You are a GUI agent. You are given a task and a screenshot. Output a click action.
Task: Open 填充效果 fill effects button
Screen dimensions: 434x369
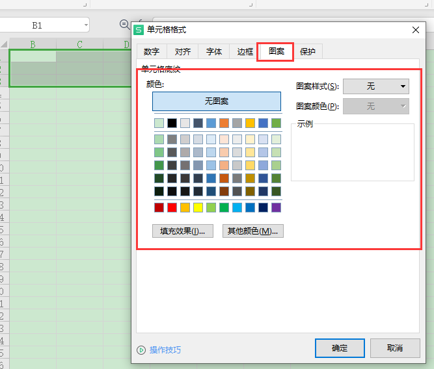coord(182,231)
